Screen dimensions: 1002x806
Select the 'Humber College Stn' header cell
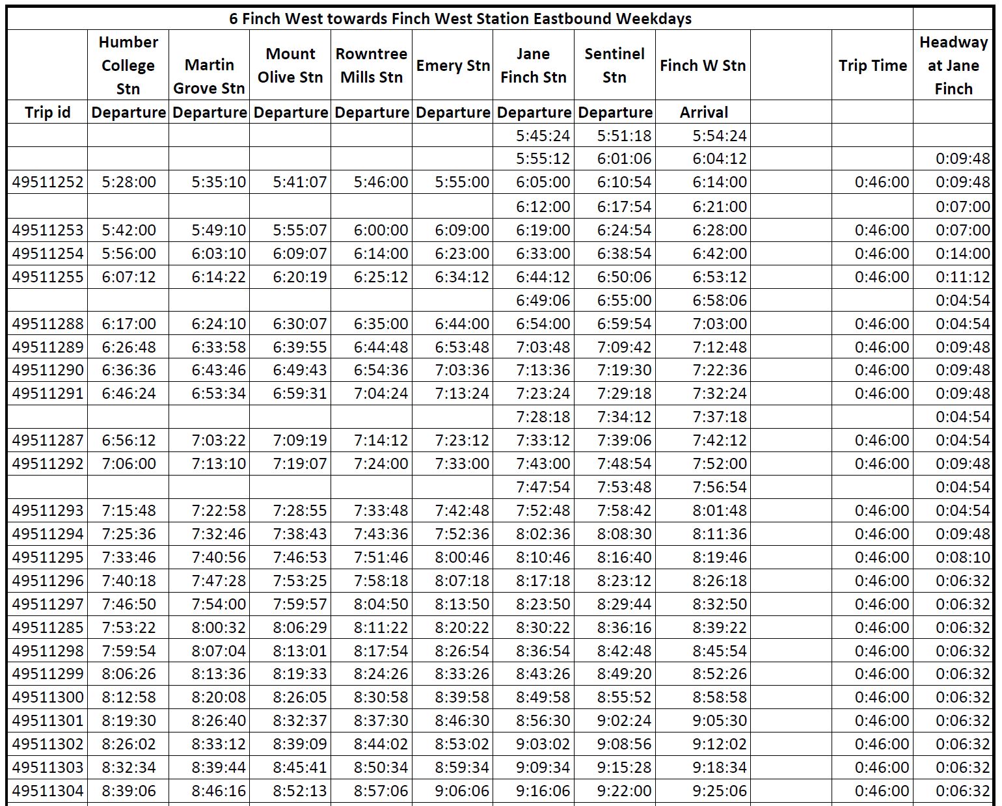[128, 65]
